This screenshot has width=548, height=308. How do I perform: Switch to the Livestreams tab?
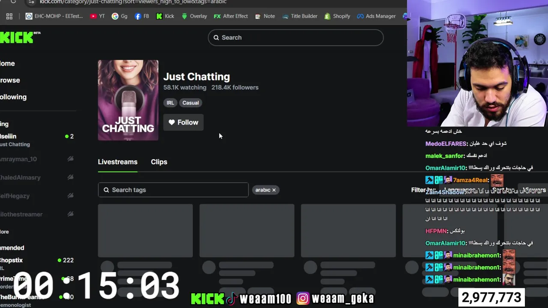click(118, 162)
